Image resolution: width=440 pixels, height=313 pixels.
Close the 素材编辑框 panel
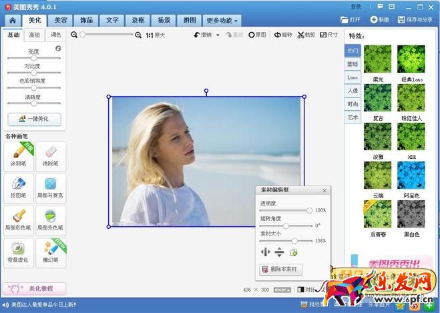pyautogui.click(x=324, y=190)
